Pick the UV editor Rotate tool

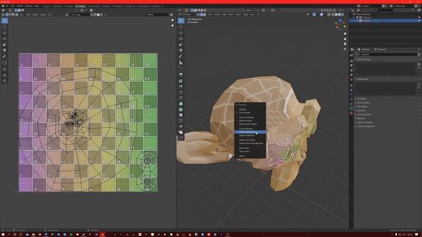pos(5,38)
